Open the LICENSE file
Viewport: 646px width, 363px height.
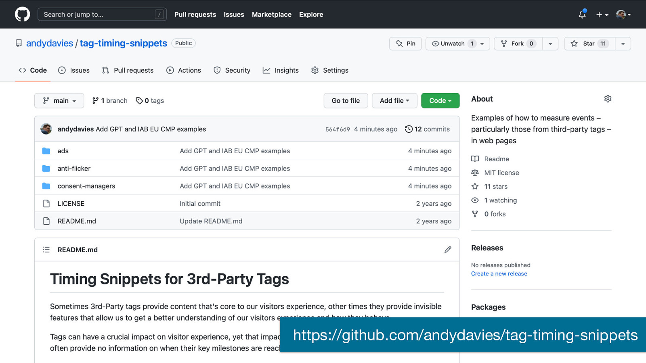pos(71,203)
